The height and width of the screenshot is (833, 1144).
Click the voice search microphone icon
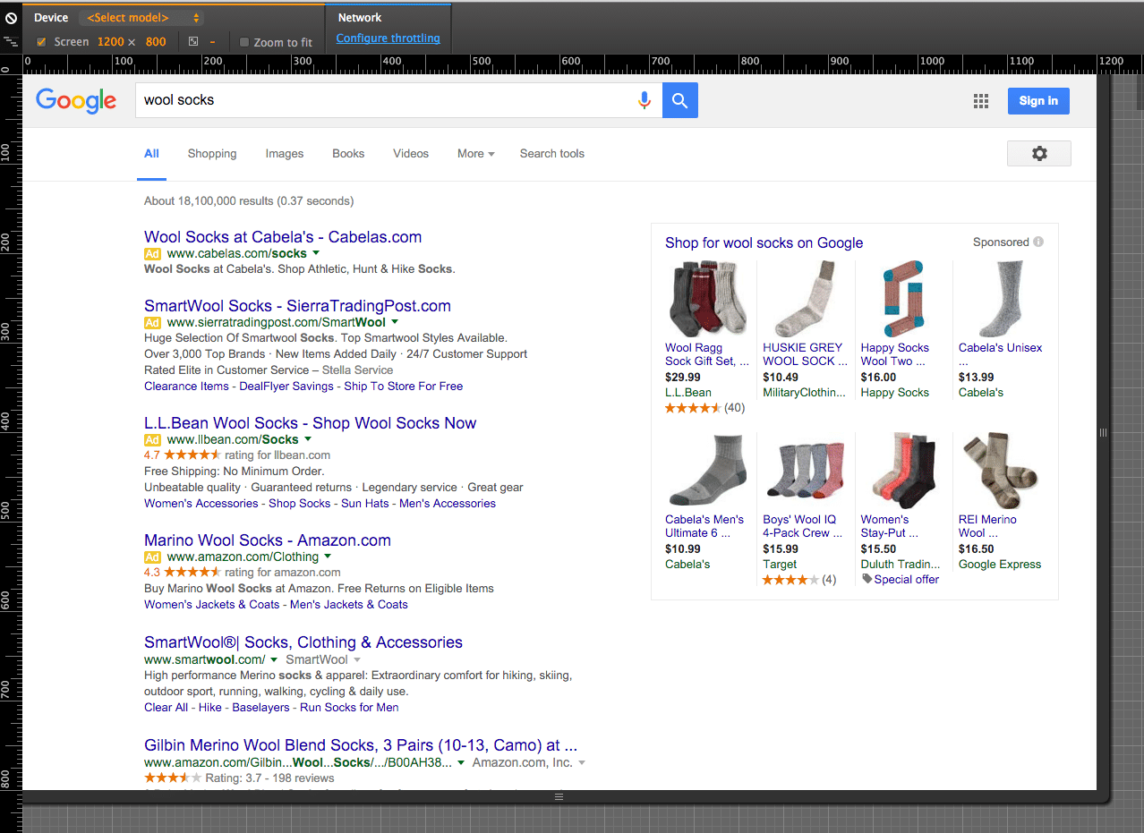point(644,100)
